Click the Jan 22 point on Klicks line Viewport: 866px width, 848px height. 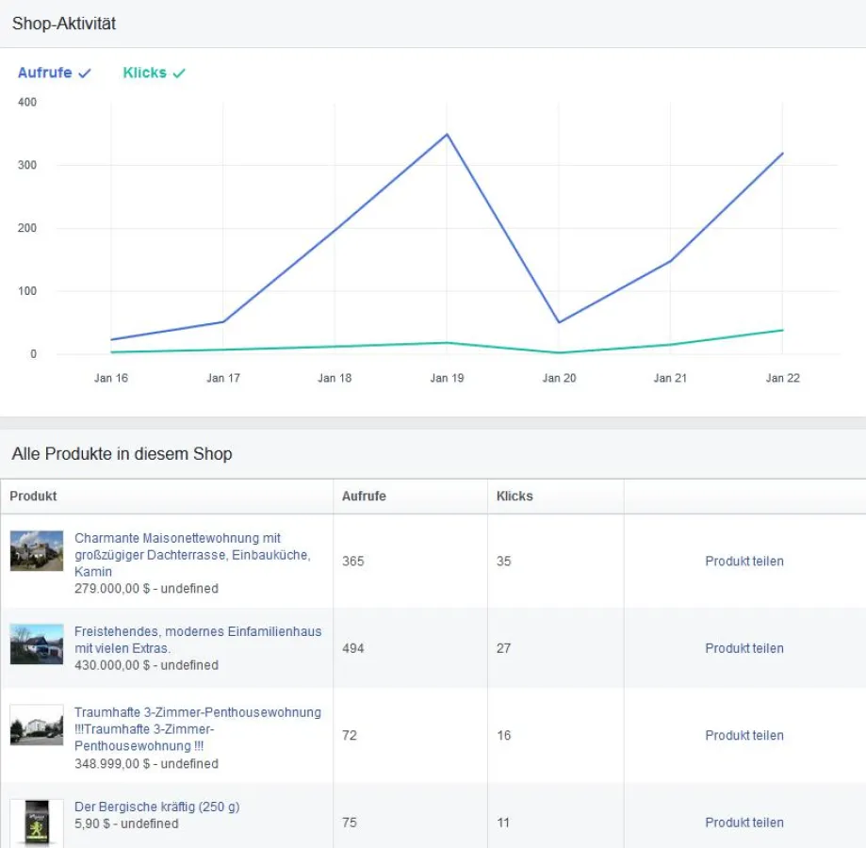[782, 330]
